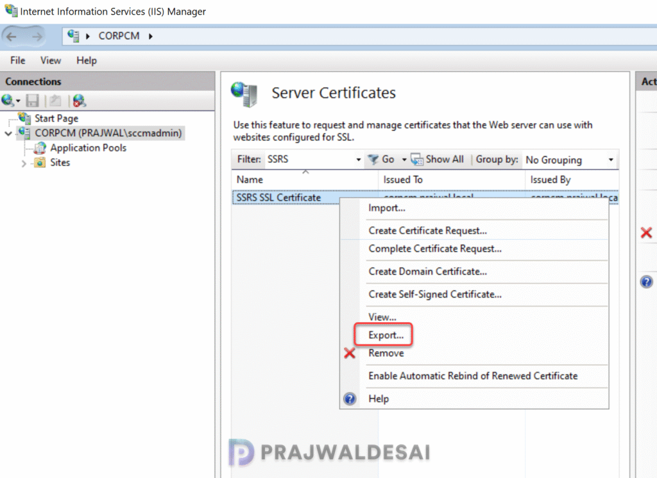Viewport: 657px width, 478px height.
Task: Open the File menu
Action: pos(17,60)
